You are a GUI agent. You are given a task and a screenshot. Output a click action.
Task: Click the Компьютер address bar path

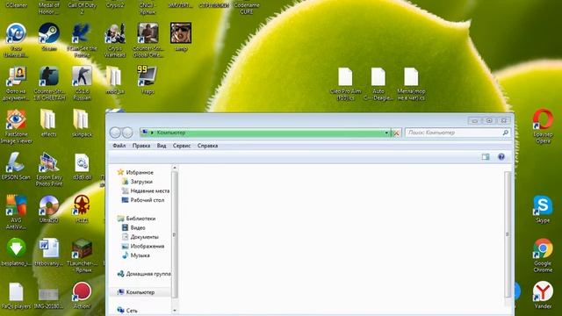(x=171, y=133)
